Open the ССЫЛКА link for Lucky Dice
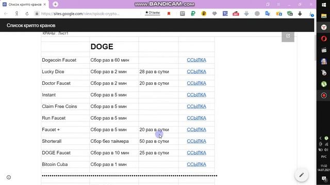The height and width of the screenshot is (185, 330). click(196, 71)
